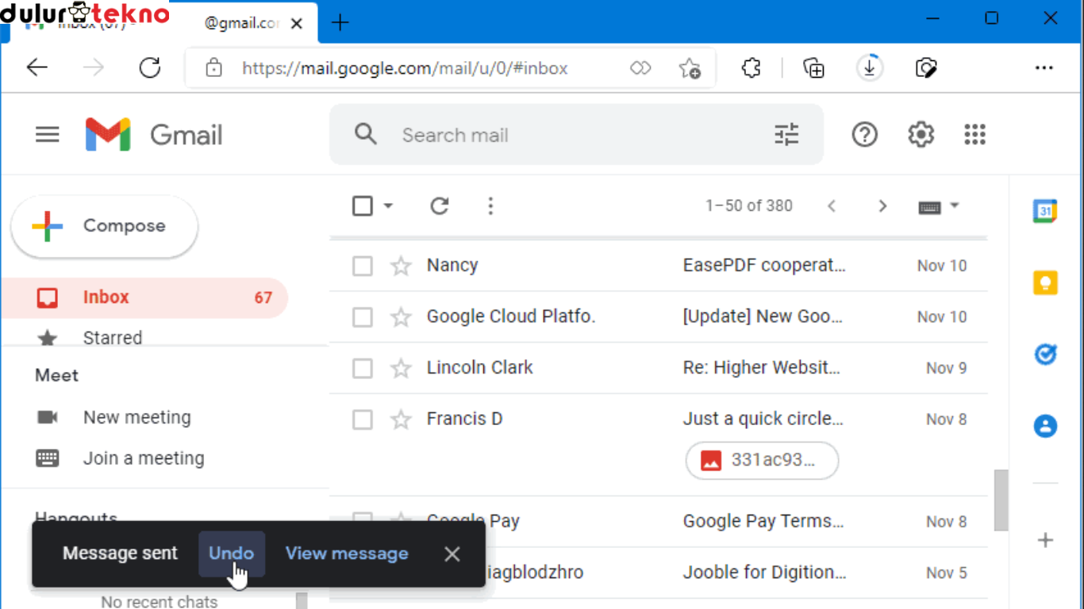Toggle the input tools keyboard button

(929, 207)
